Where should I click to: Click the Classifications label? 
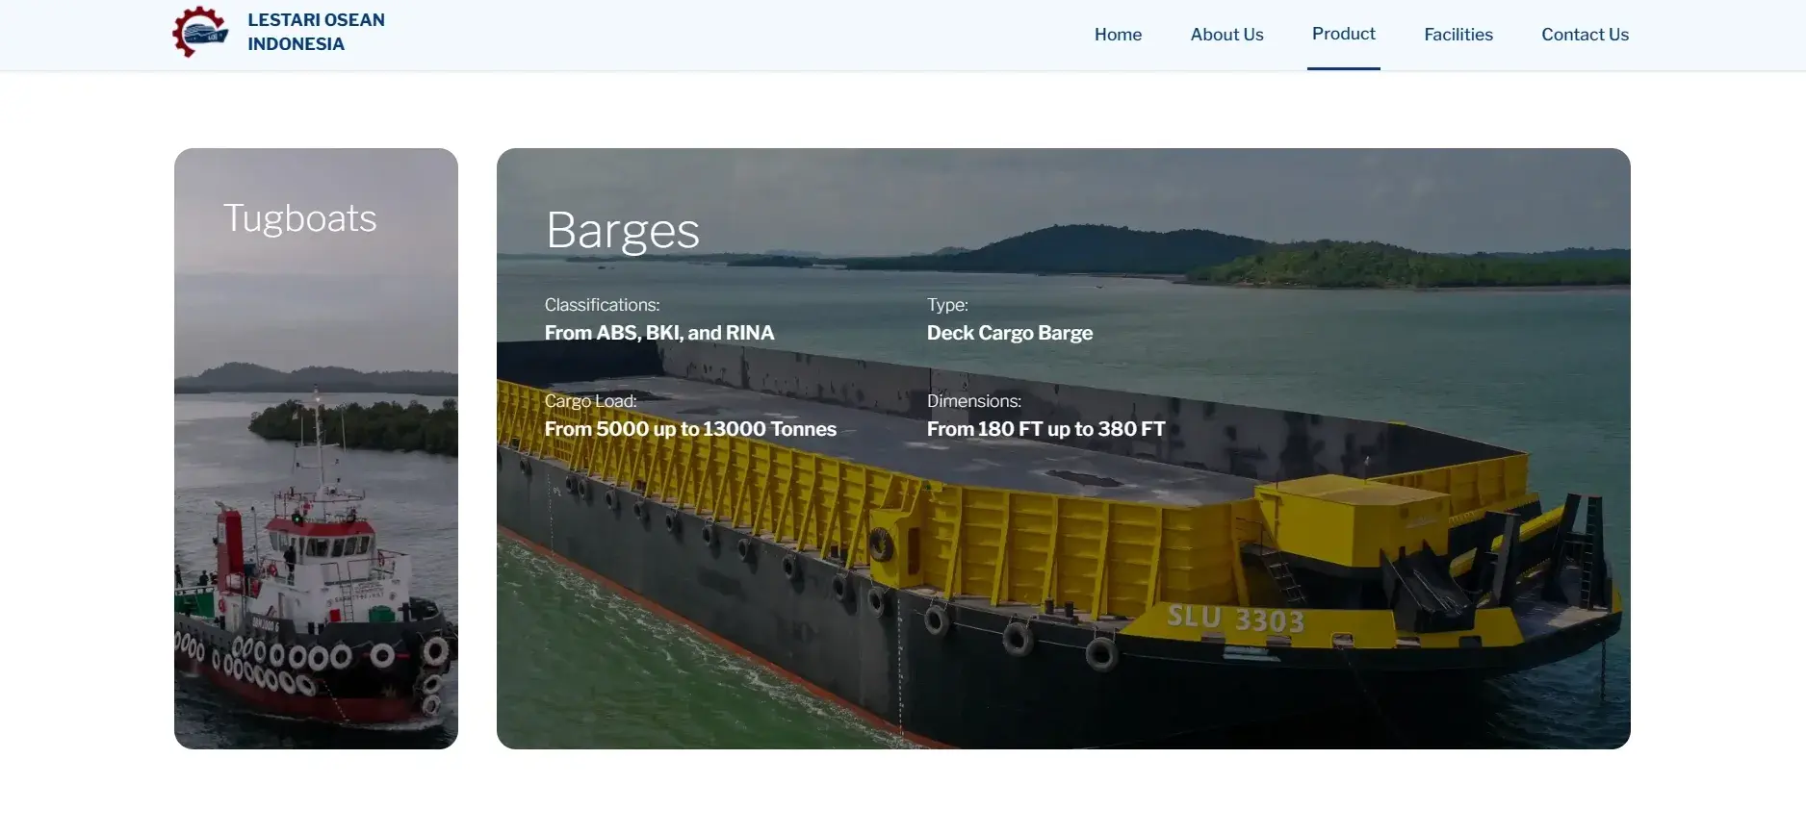coord(602,305)
